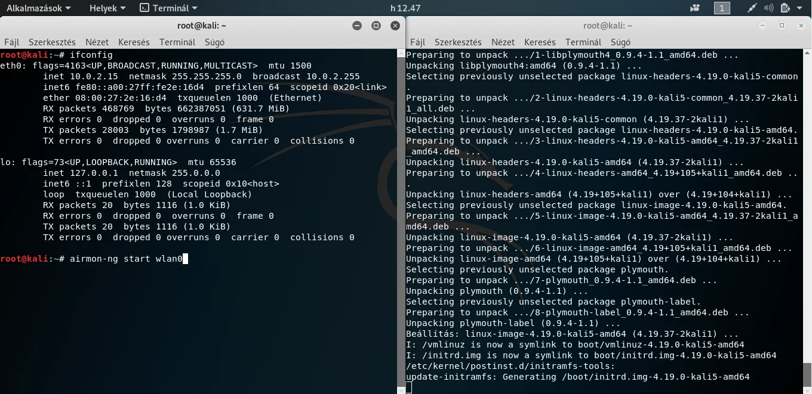Click the 'lo: flags=73' interface line

pyautogui.click(x=118, y=162)
